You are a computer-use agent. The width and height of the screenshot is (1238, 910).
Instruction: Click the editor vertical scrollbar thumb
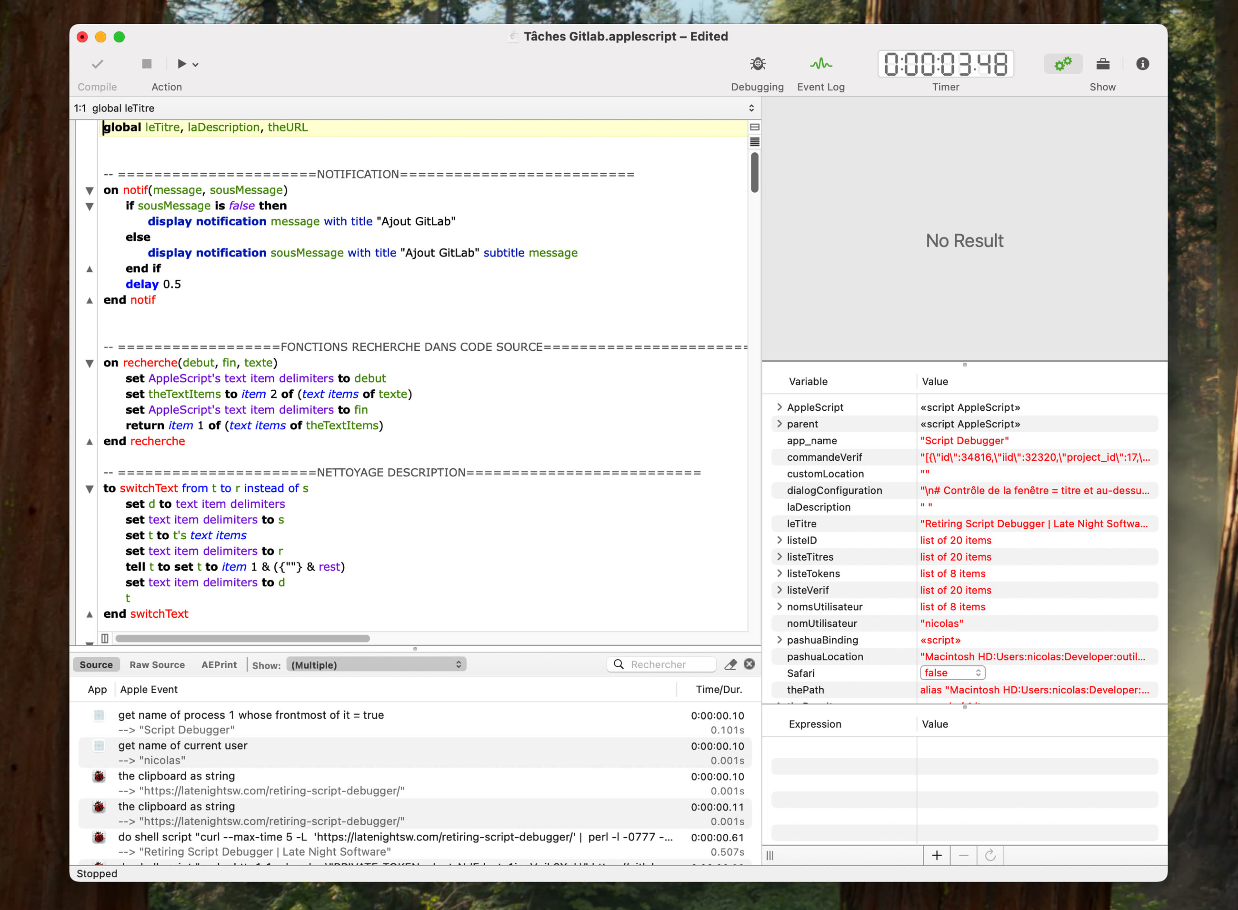[x=755, y=172]
